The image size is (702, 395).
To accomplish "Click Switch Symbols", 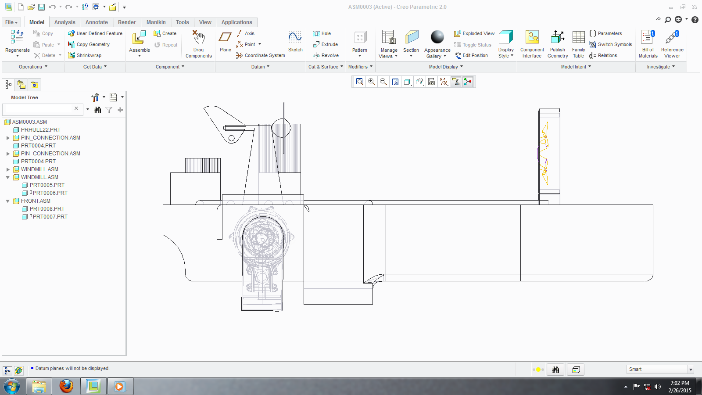I will click(x=611, y=44).
